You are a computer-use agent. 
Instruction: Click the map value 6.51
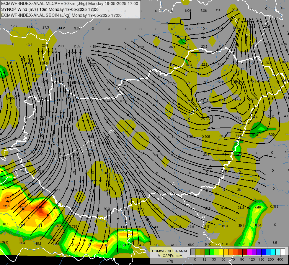pos(275,243)
